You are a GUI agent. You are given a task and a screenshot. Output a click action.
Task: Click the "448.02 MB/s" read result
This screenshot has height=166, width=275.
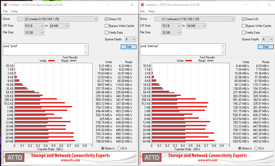124,141
